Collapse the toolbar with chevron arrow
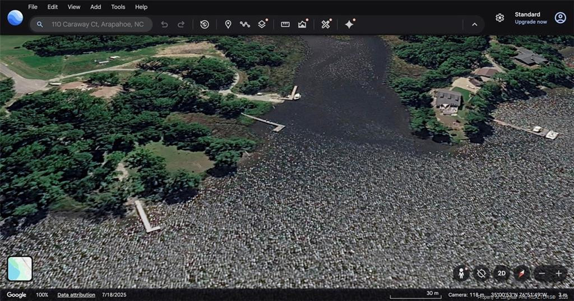Screen dimensions: 574x301 [x=474, y=25]
